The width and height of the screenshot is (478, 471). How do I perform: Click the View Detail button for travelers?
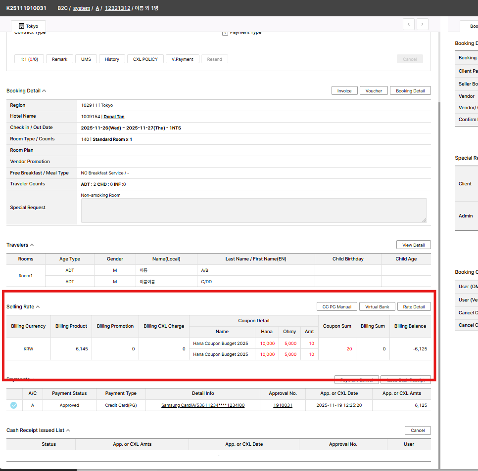[x=413, y=245]
